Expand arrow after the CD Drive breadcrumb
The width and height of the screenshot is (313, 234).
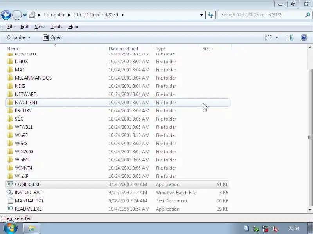pyautogui.click(x=122, y=15)
